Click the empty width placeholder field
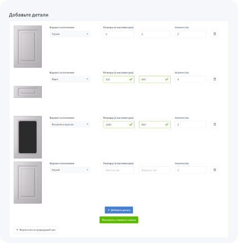This screenshot has height=243, width=238. 155,170
